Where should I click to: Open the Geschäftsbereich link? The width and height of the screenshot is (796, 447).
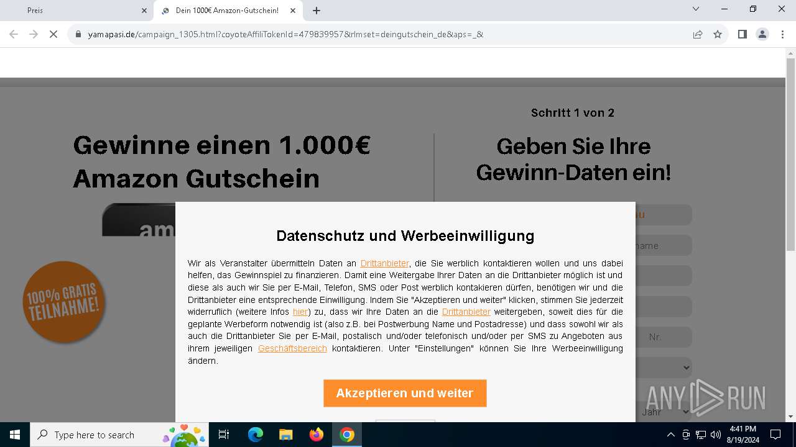292,348
